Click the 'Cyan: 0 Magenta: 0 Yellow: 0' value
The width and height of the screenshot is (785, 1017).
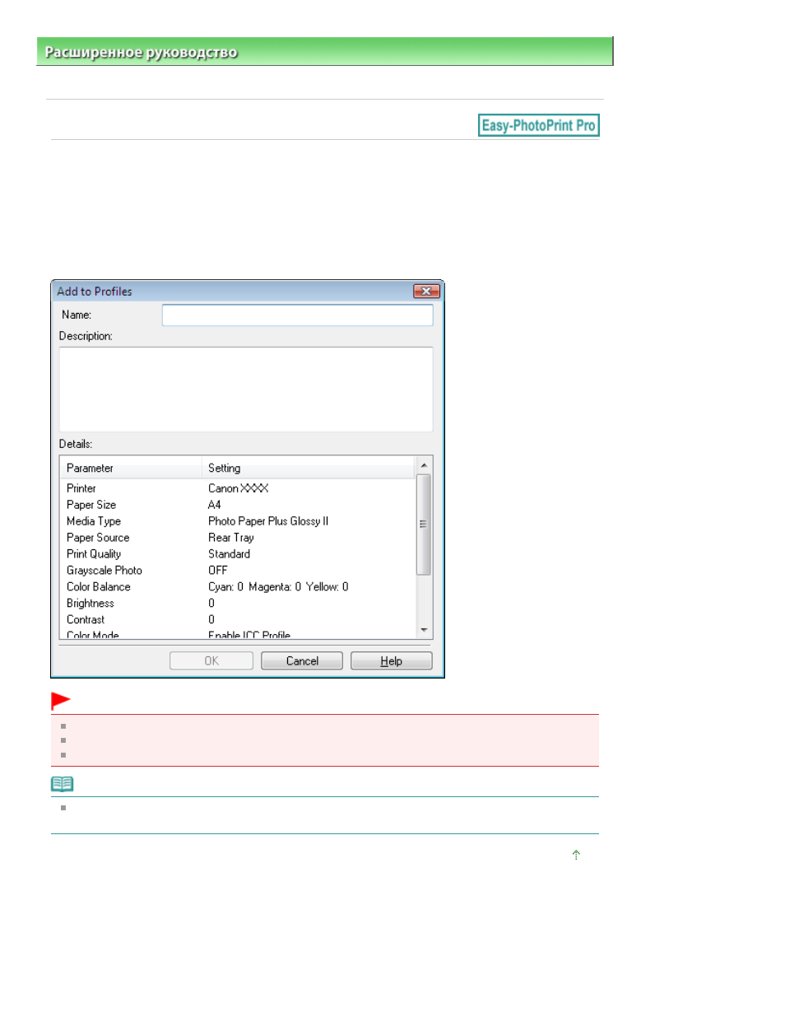[x=278, y=587]
